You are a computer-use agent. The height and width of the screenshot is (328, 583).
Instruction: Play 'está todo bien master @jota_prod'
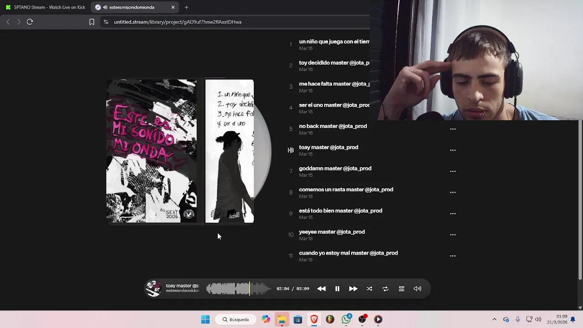pos(341,211)
